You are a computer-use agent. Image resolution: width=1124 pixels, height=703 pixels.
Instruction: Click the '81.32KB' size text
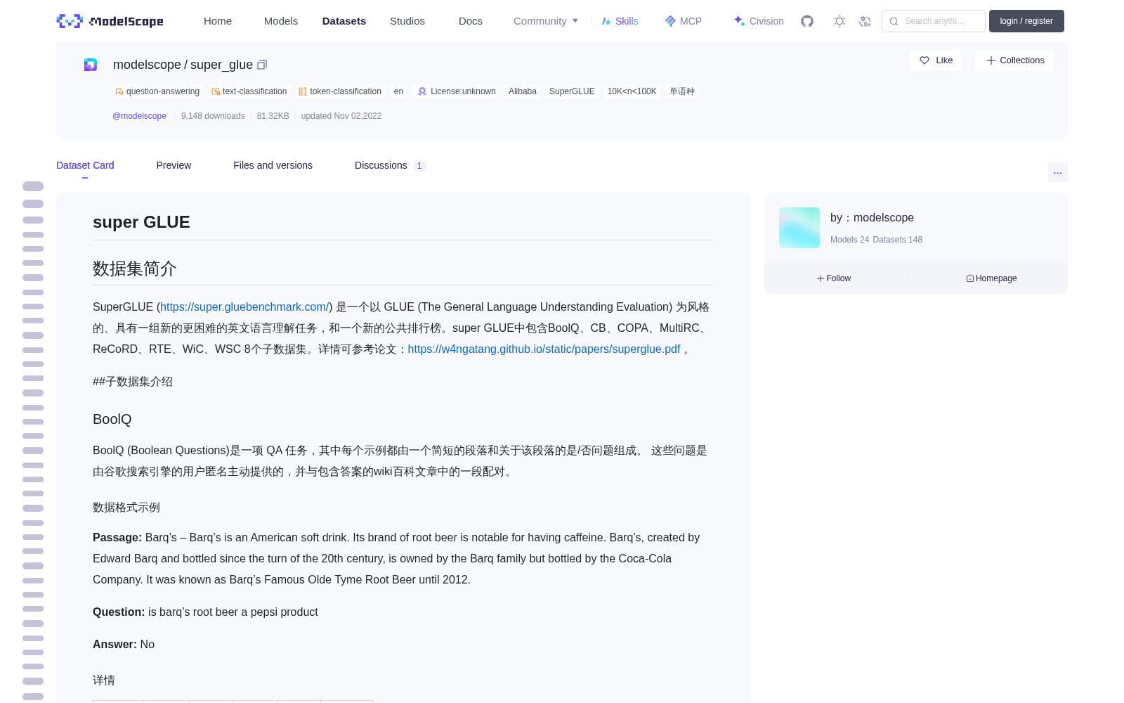pos(273,116)
